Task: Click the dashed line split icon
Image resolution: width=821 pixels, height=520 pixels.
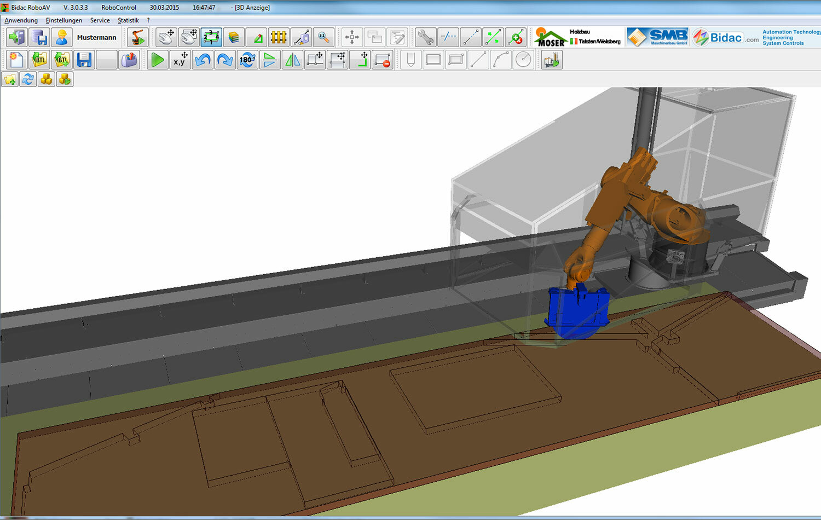Action: (448, 37)
